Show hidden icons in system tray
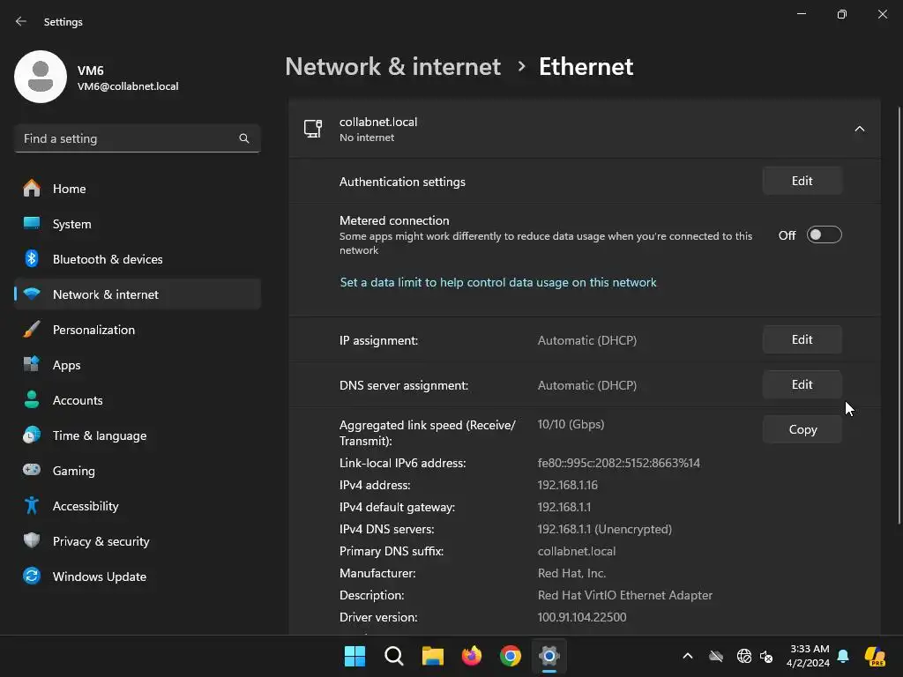903x677 pixels. coord(688,656)
